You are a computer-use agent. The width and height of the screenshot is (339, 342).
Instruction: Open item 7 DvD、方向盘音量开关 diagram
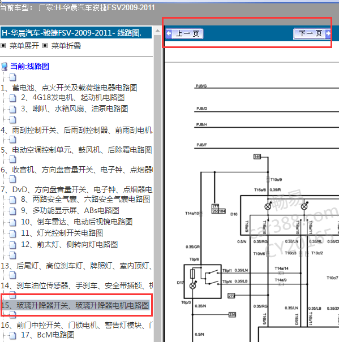click(x=76, y=189)
